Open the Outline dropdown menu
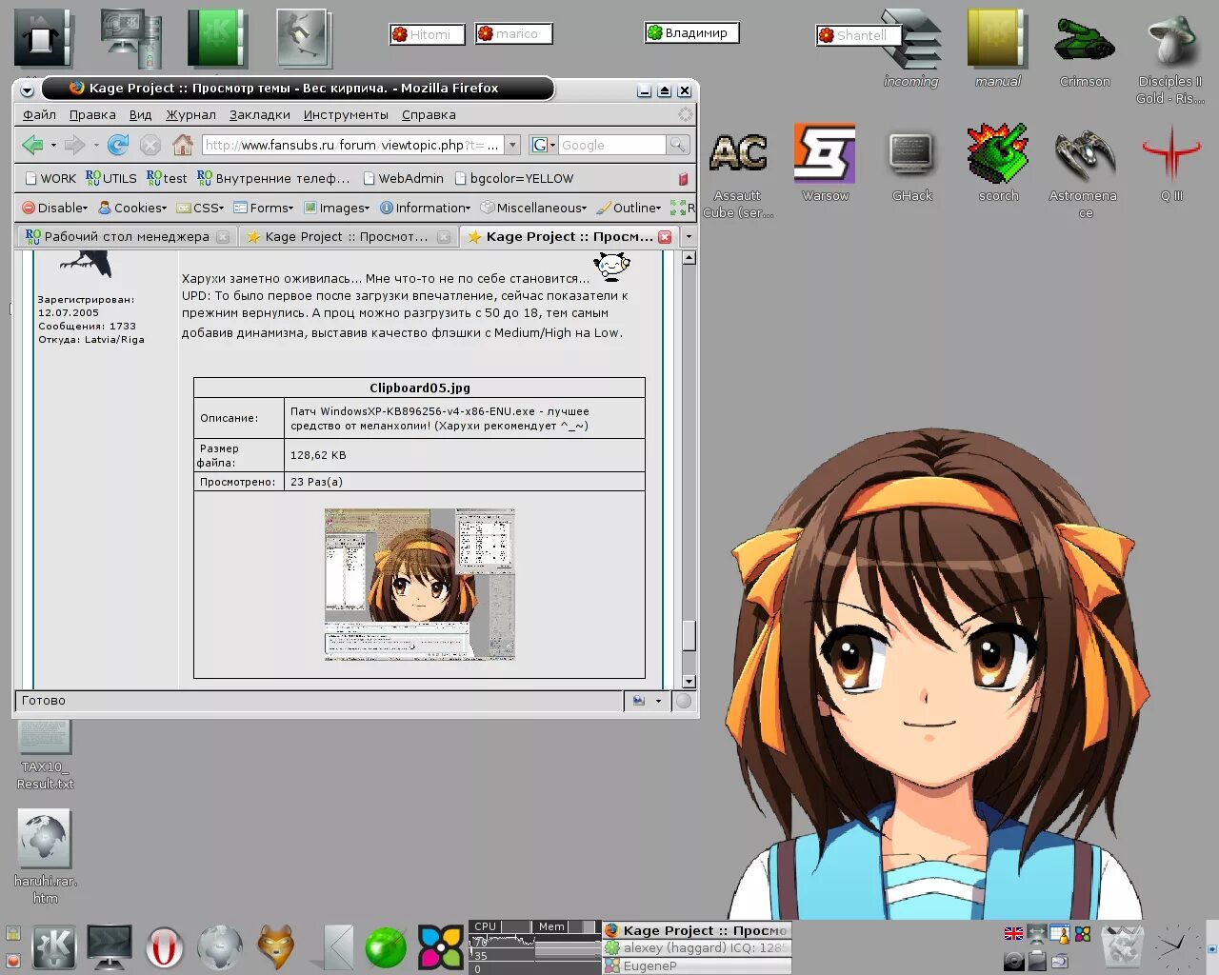Screen dimensions: 1219x975 629,208
